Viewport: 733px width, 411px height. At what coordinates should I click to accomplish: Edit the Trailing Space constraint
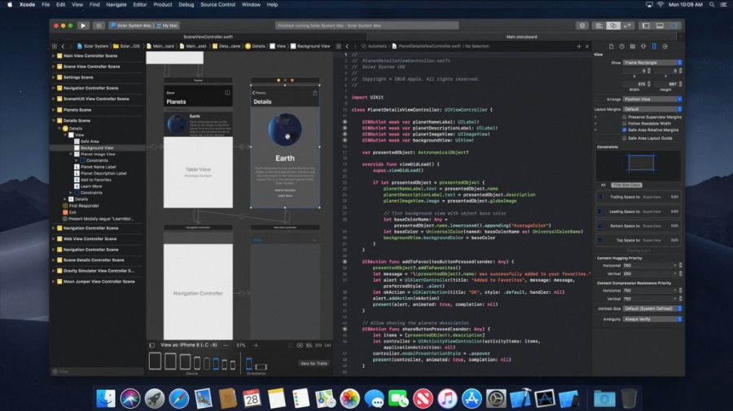[x=674, y=197]
